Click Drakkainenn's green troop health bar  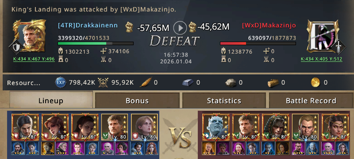[x=96, y=43]
